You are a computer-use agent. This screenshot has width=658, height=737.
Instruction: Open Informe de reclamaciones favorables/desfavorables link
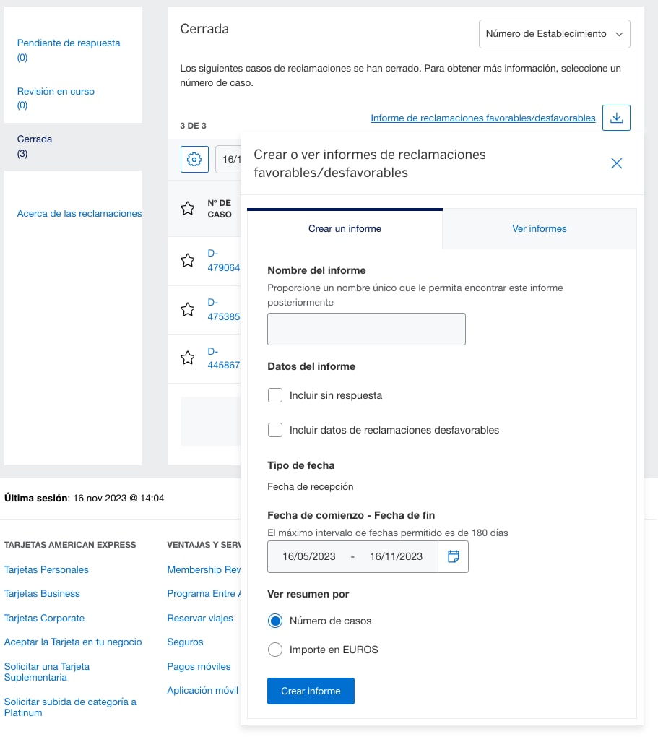(x=482, y=118)
